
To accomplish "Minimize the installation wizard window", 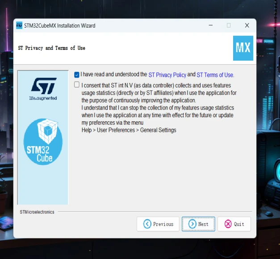I will 211,25.
